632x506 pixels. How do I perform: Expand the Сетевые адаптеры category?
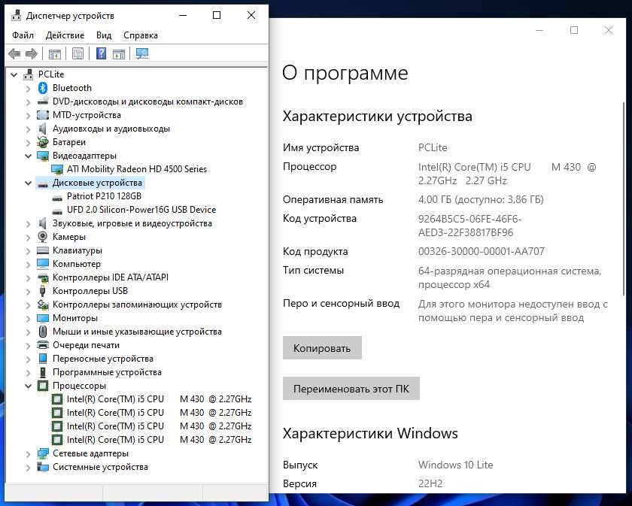tap(28, 454)
